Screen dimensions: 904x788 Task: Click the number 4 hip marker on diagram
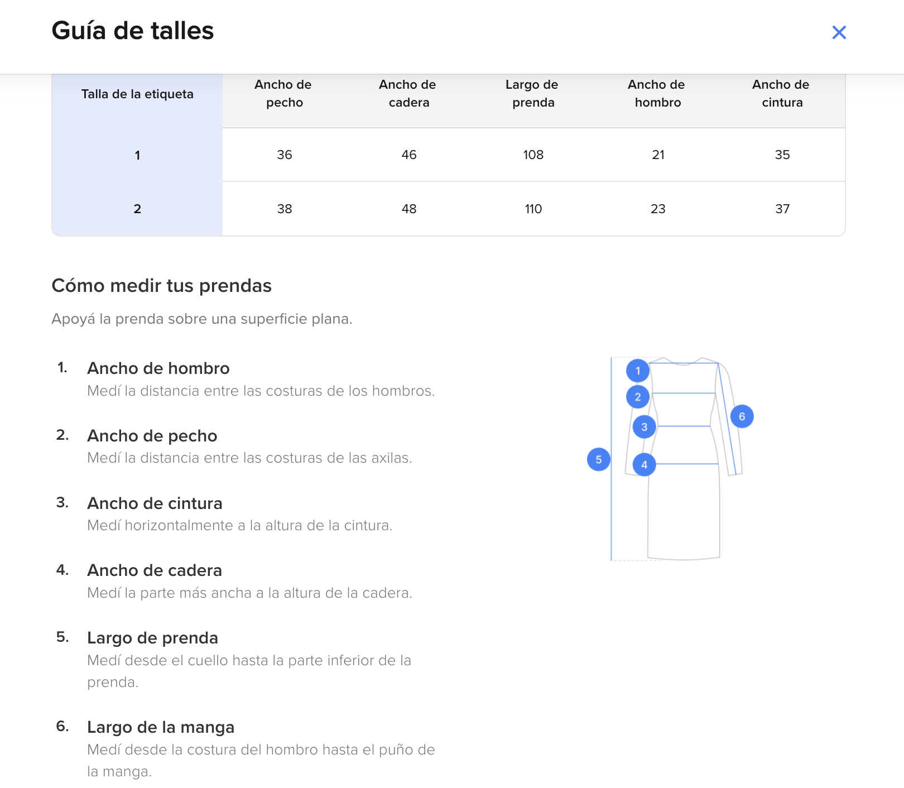645,464
